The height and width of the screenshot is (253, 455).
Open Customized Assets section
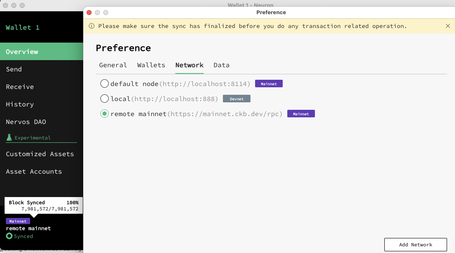click(40, 154)
